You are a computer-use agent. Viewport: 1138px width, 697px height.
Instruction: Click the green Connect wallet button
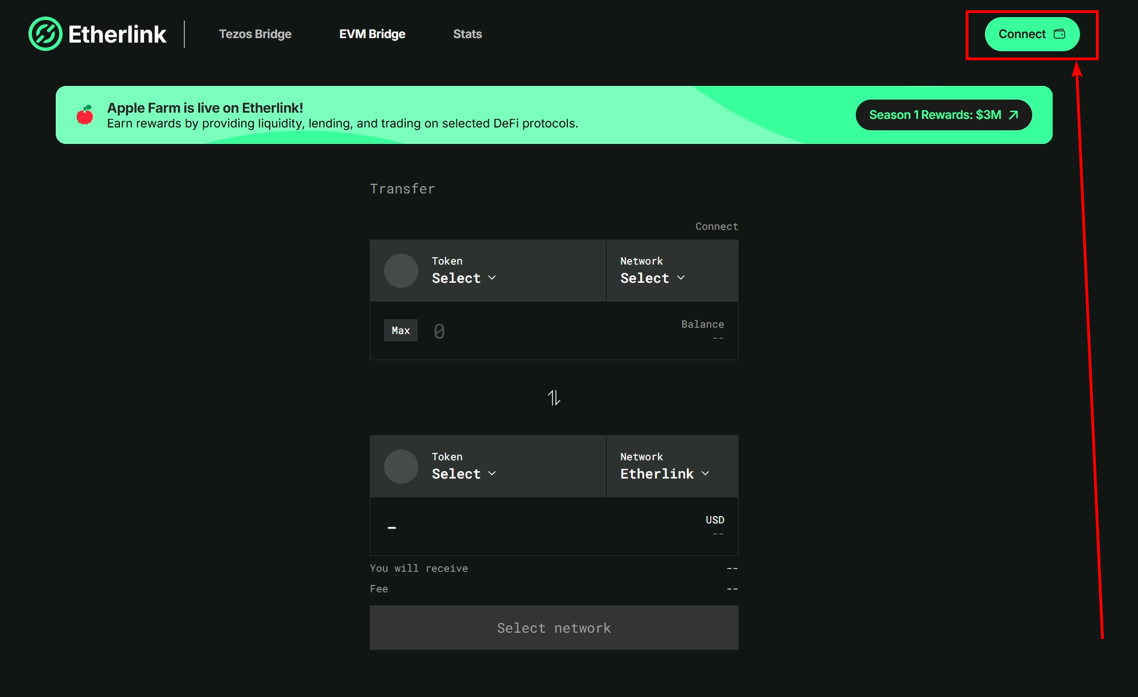point(1032,34)
